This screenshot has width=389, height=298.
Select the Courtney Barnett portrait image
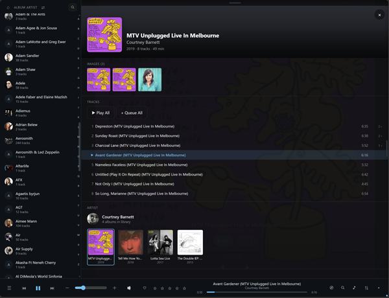pyautogui.click(x=150, y=80)
